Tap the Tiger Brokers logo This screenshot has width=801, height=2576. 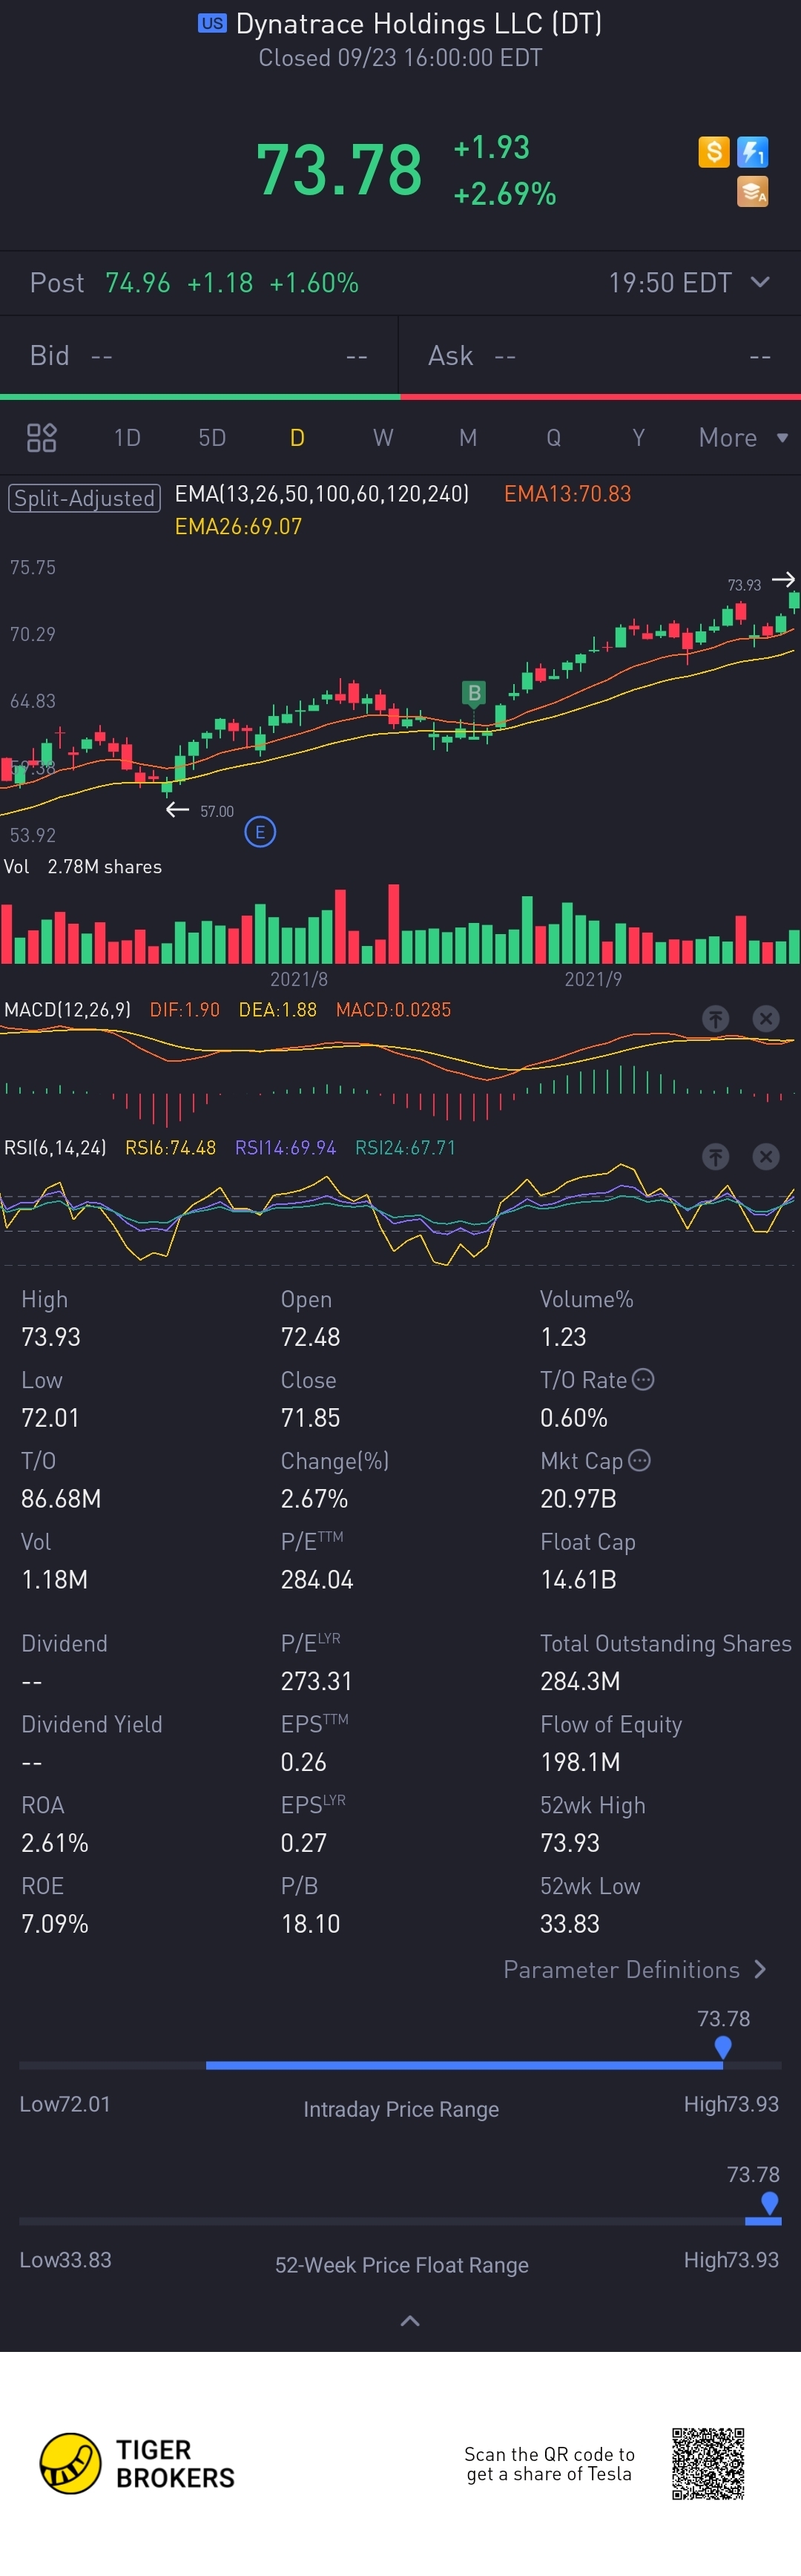[x=137, y=2463]
